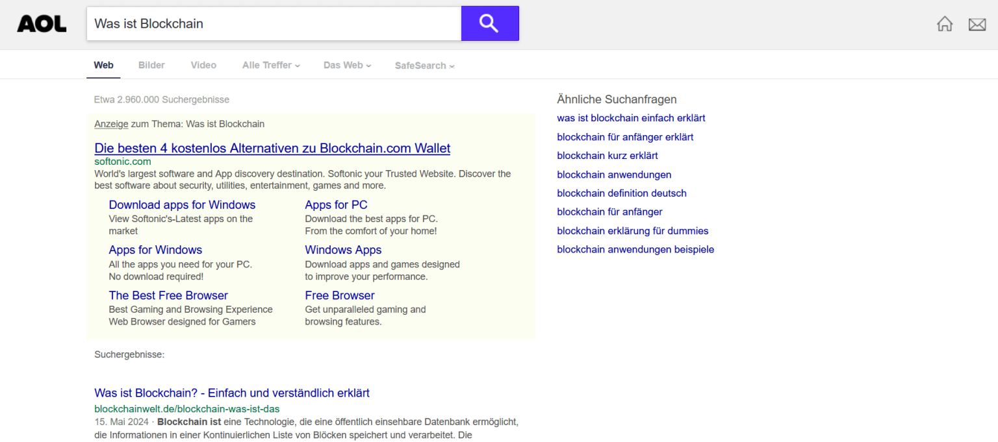The image size is (998, 442).
Task: Switch to the Bilder tab
Action: tap(151, 66)
